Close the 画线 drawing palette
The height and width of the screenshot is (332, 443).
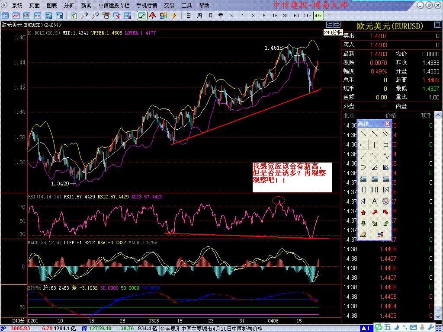pos(387,124)
